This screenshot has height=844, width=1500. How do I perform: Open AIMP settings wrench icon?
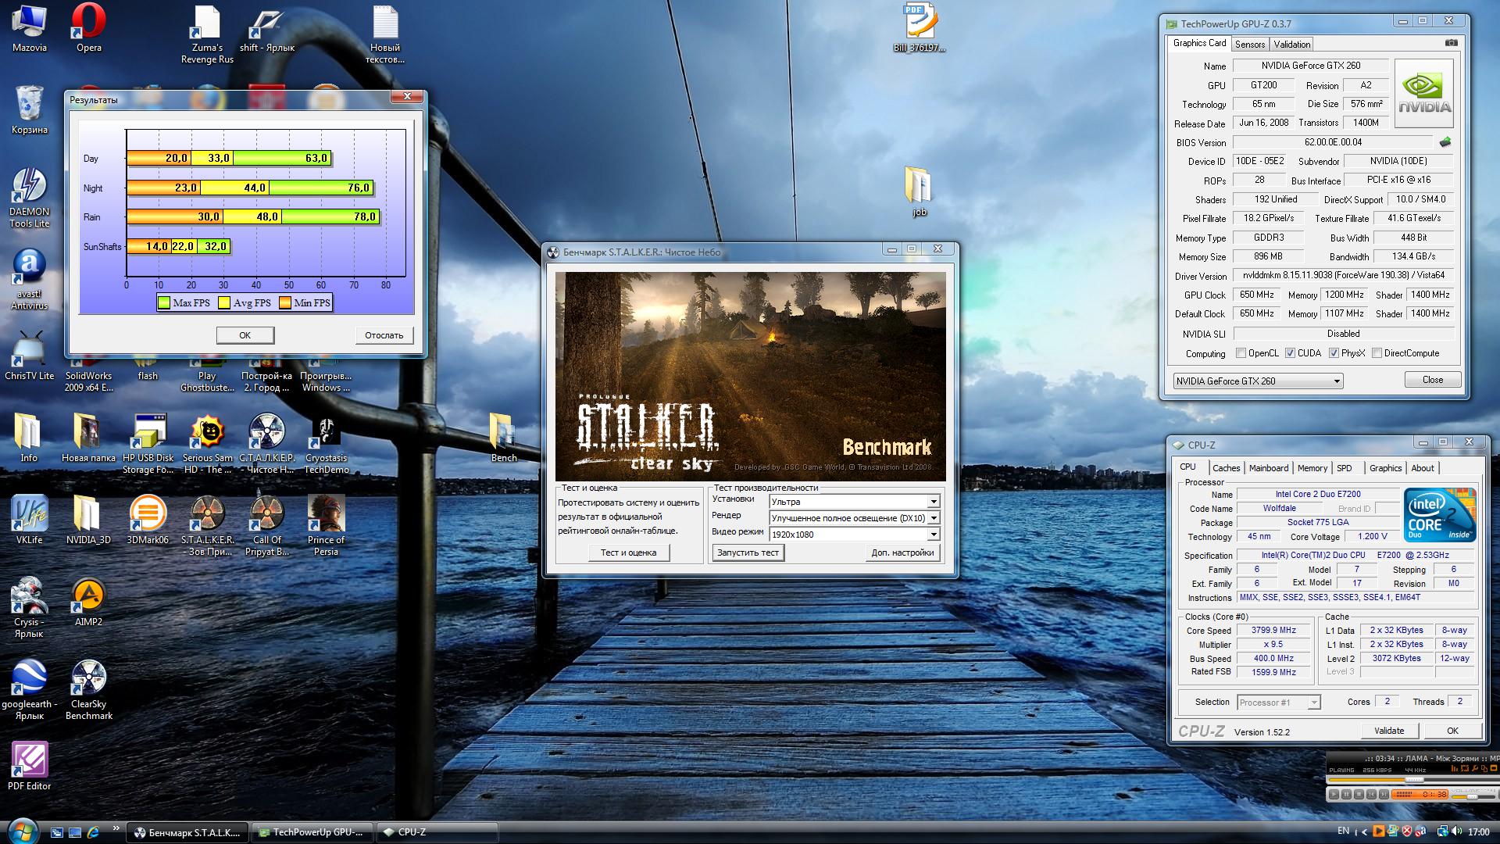[1475, 768]
